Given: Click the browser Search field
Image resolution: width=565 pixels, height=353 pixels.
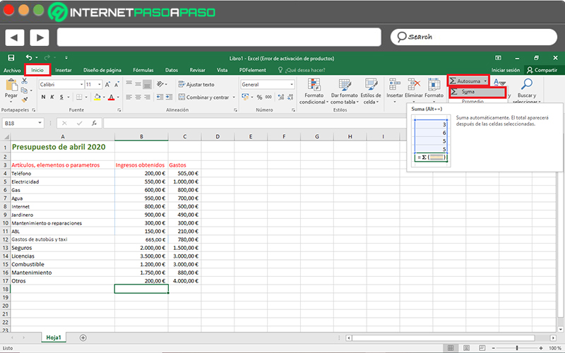Looking at the screenshot, I should [474, 37].
